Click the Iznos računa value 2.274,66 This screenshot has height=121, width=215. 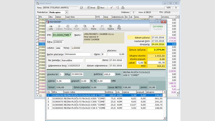pos(156,50)
